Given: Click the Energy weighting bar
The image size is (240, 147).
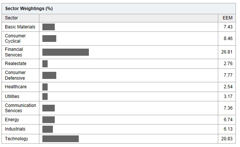Looking at the screenshot, I should pyautogui.click(x=48, y=120).
